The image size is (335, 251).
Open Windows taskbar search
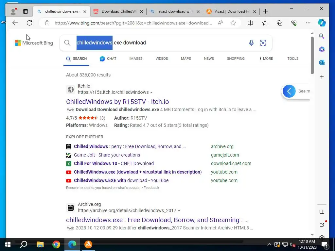(24, 244)
